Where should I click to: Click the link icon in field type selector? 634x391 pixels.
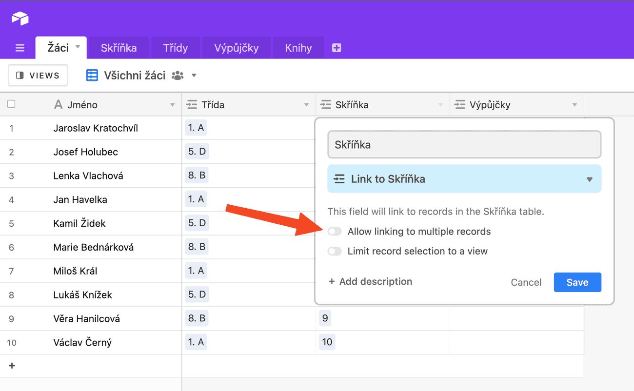[x=339, y=179]
